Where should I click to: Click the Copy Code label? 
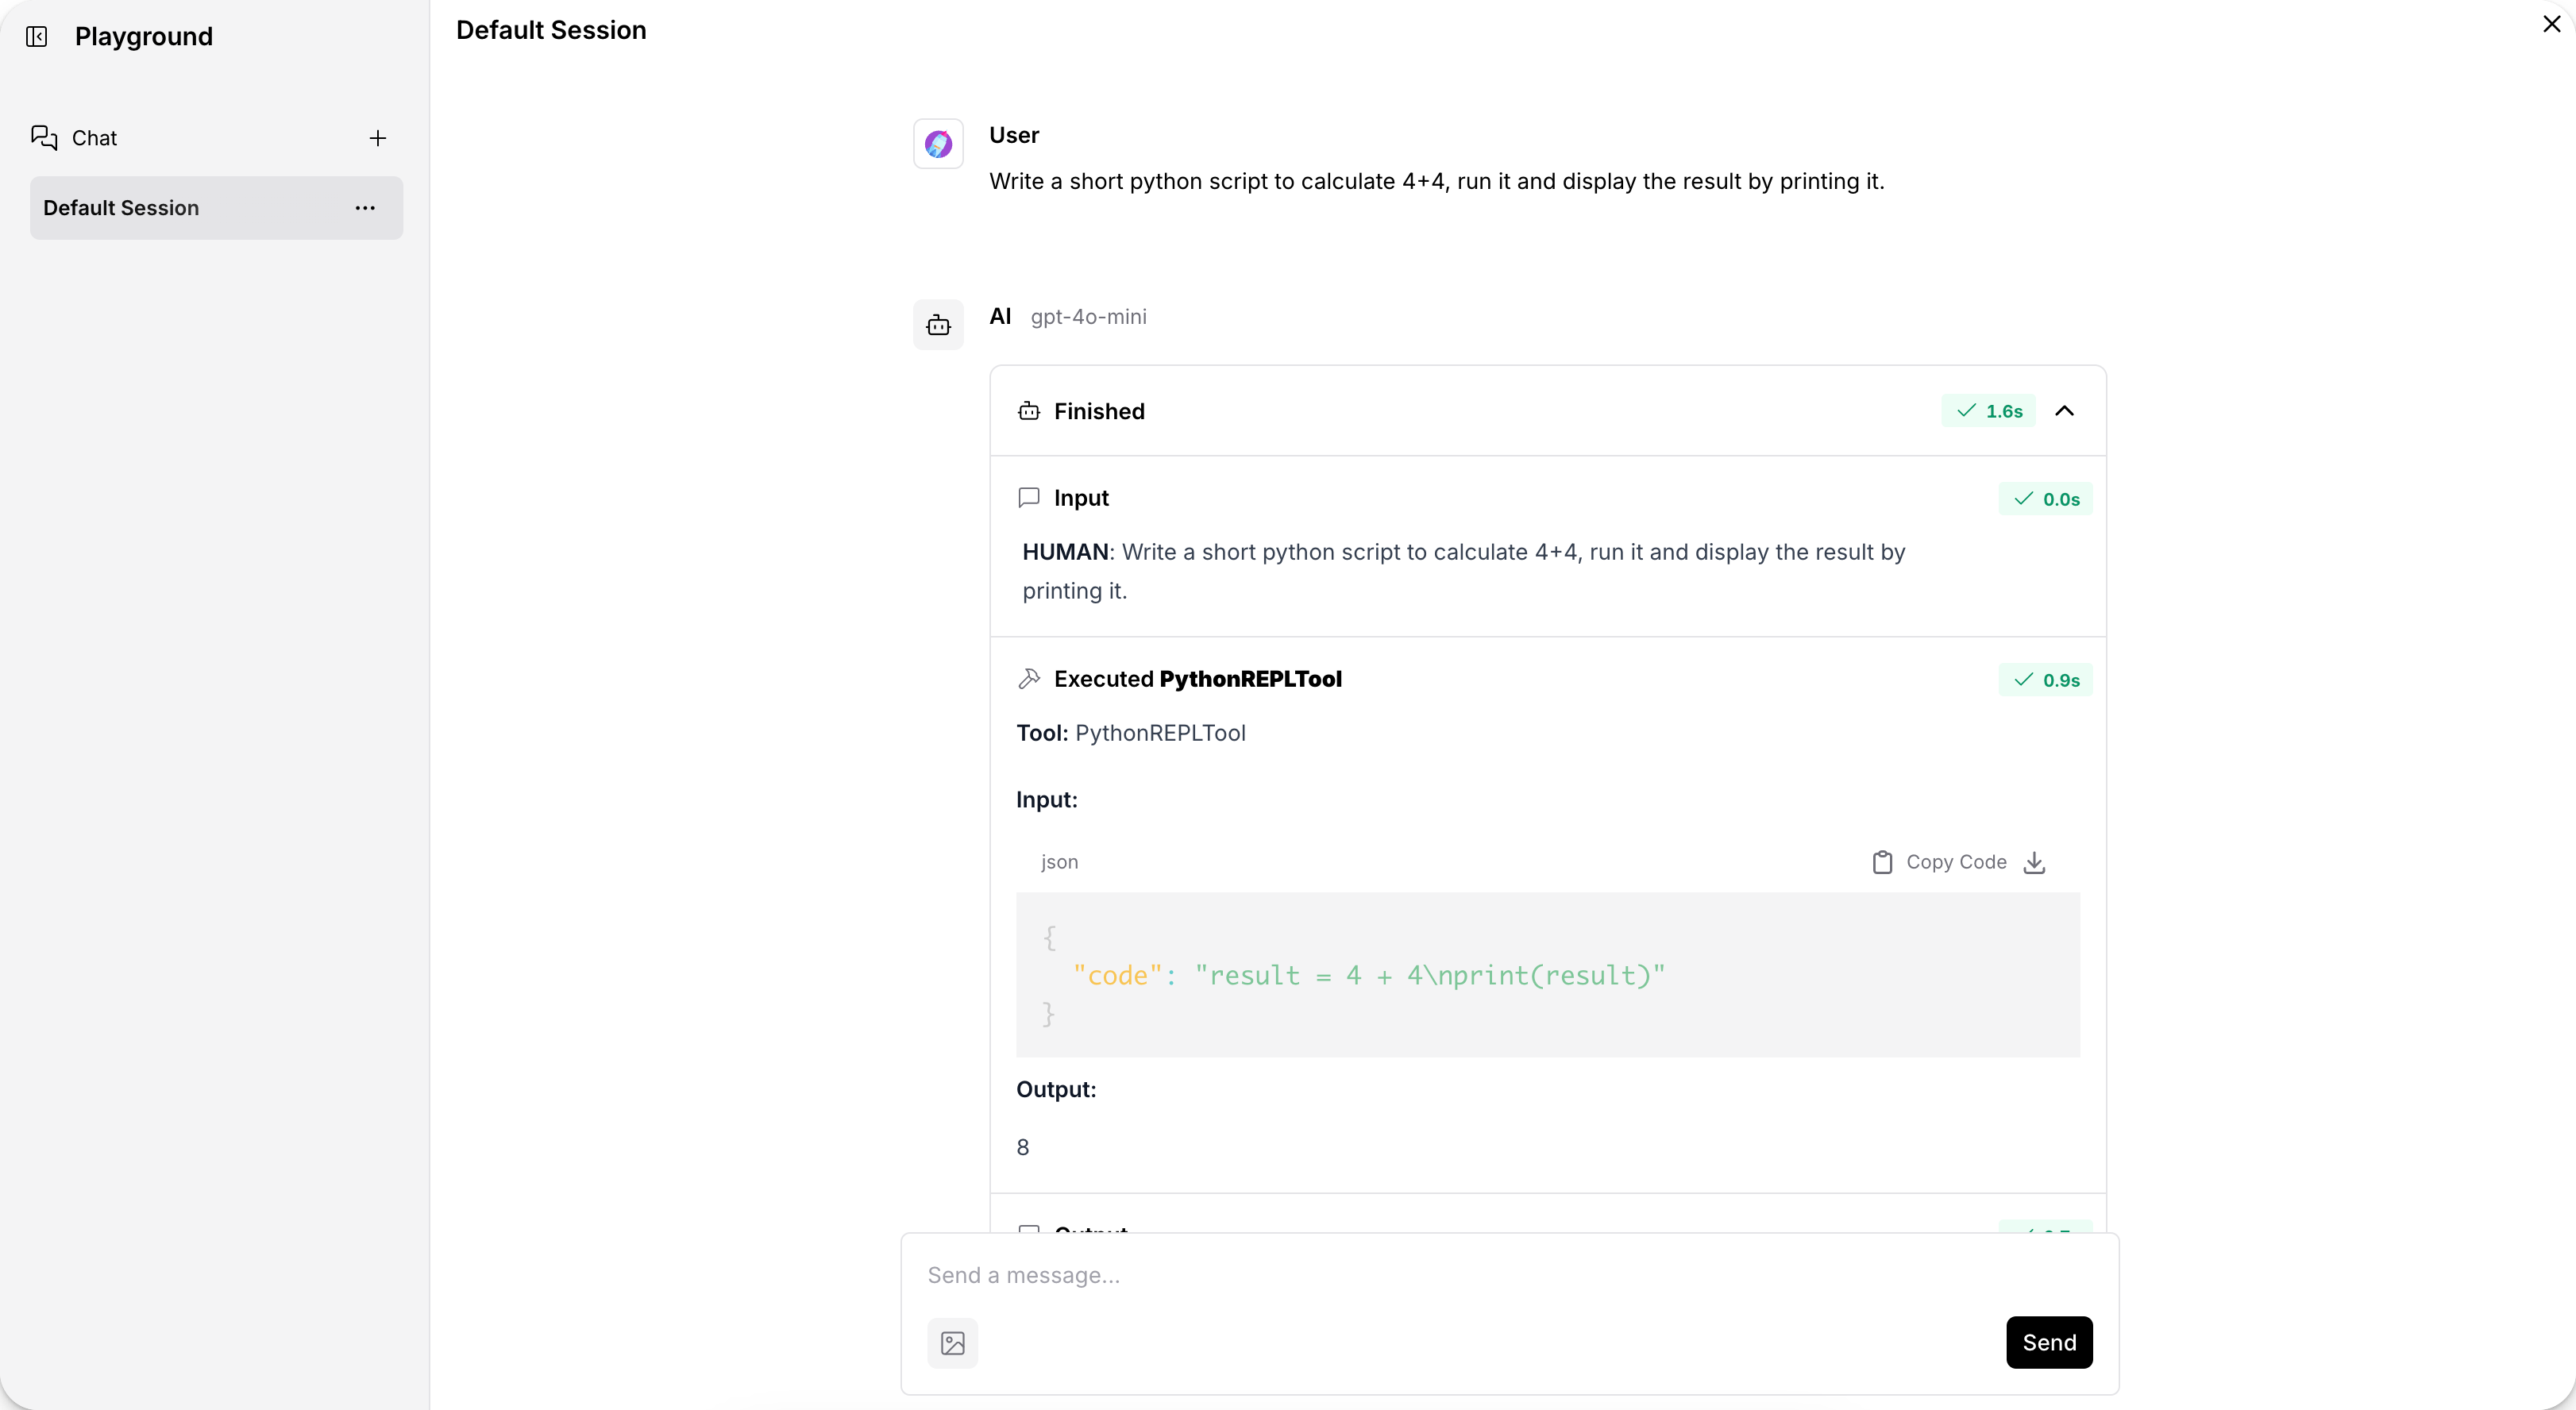pos(1955,862)
